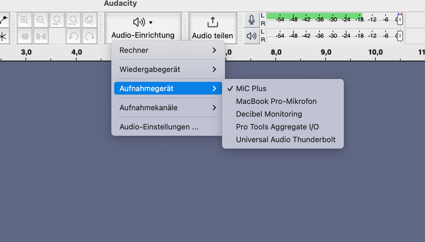Viewport: 425px width, 242px height.
Task: Click the recording level slider handle
Action: point(400,20)
